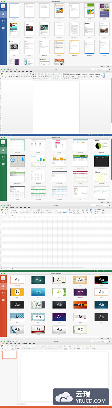Toggle Bold in the Word ribbon
Viewport: 112px width, 408px height.
coord(9,76)
